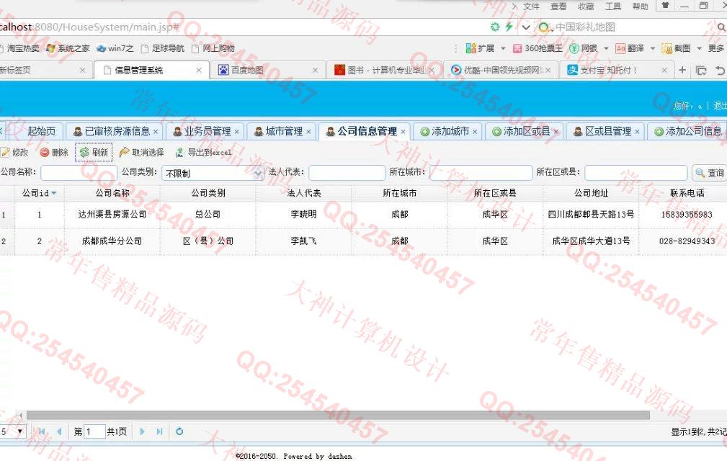The image size is (727, 461).
Task: Click the 修改 edit toolbar icon
Action: tap(5, 153)
